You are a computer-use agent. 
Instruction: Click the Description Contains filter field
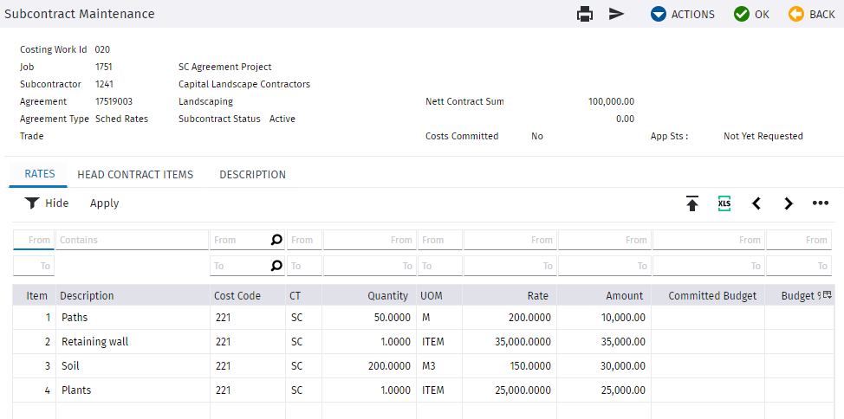(x=132, y=240)
